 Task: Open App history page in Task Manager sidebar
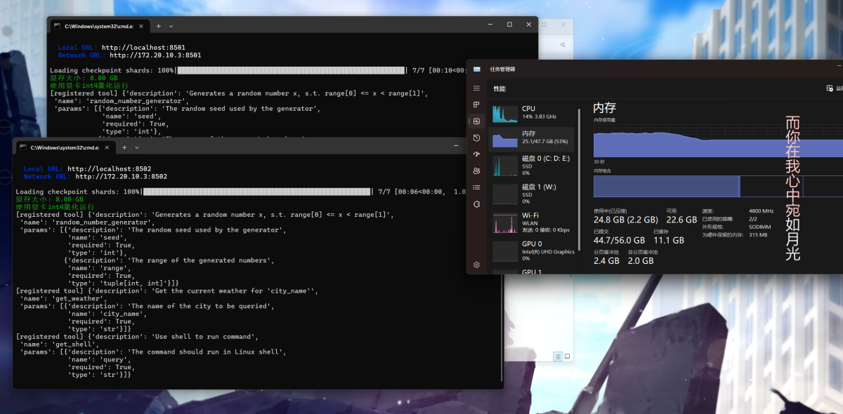point(476,138)
